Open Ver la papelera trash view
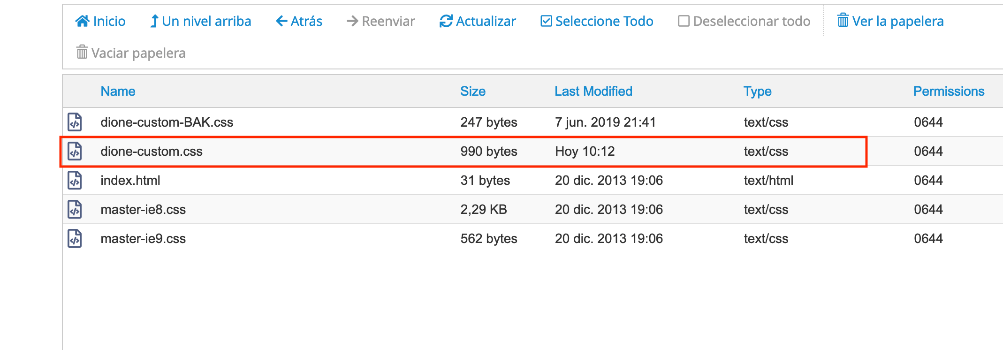The image size is (1003, 350). tap(890, 21)
